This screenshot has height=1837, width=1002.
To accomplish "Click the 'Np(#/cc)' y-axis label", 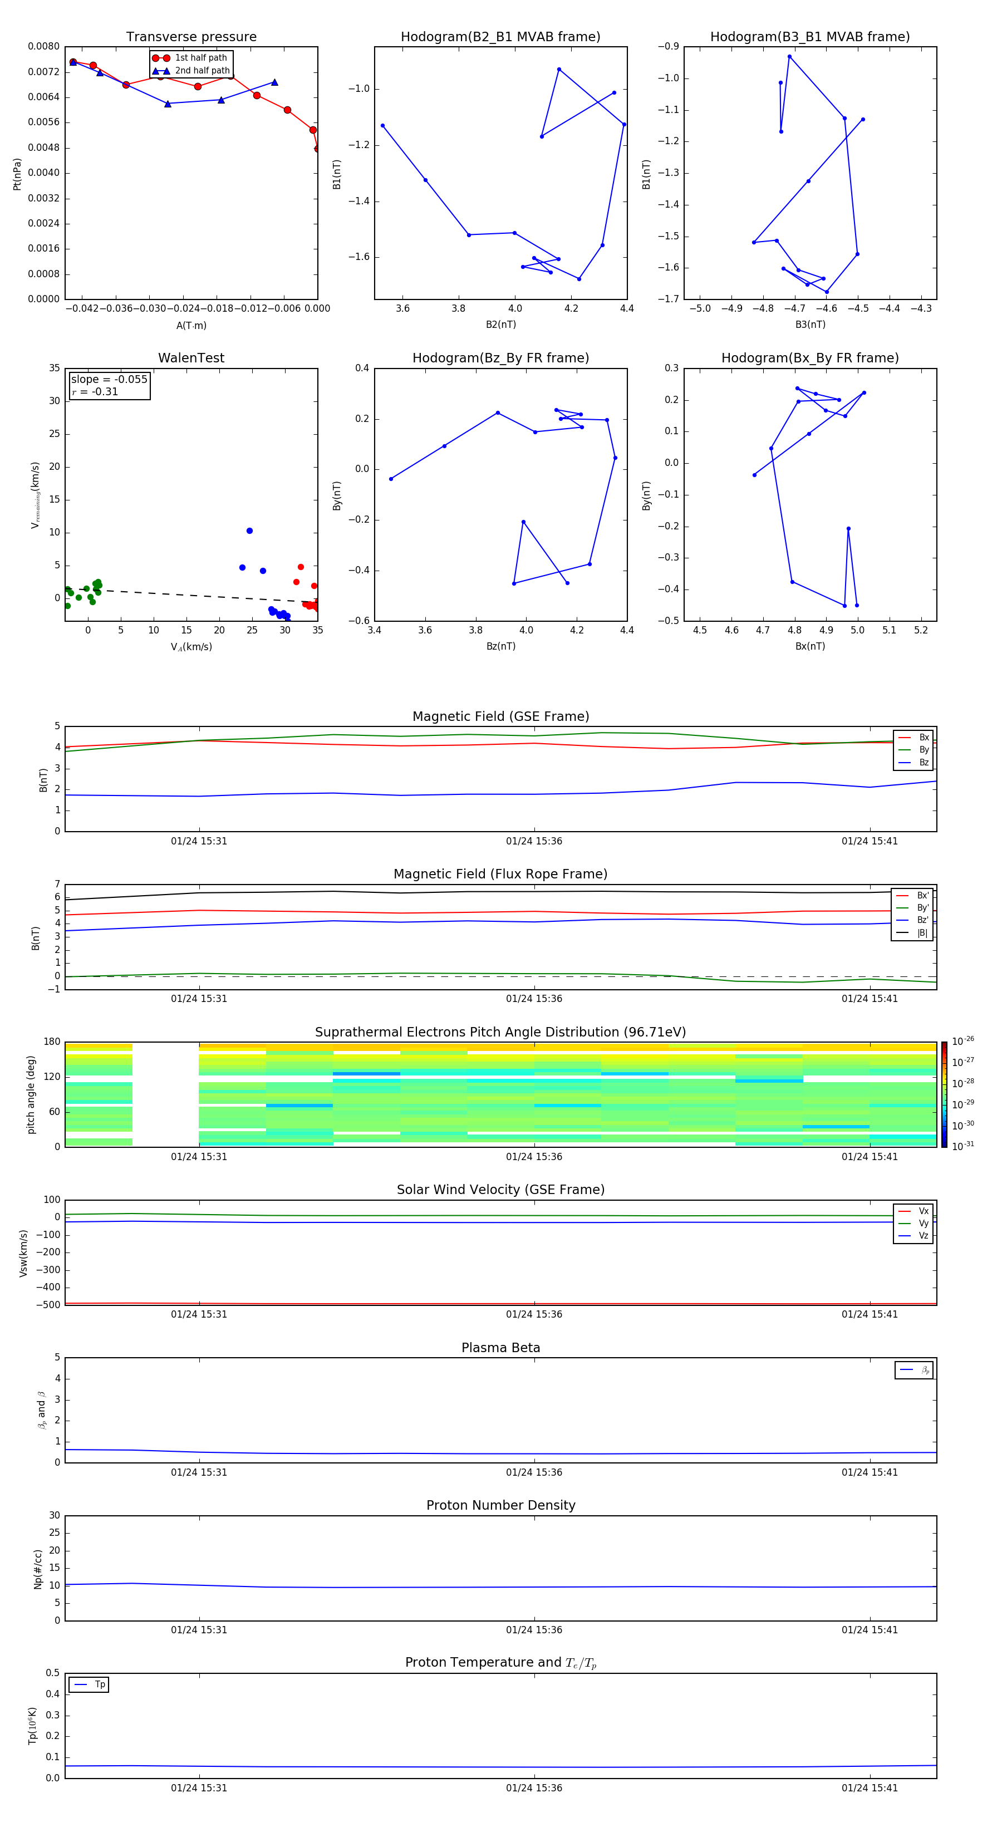I will coord(38,1569).
